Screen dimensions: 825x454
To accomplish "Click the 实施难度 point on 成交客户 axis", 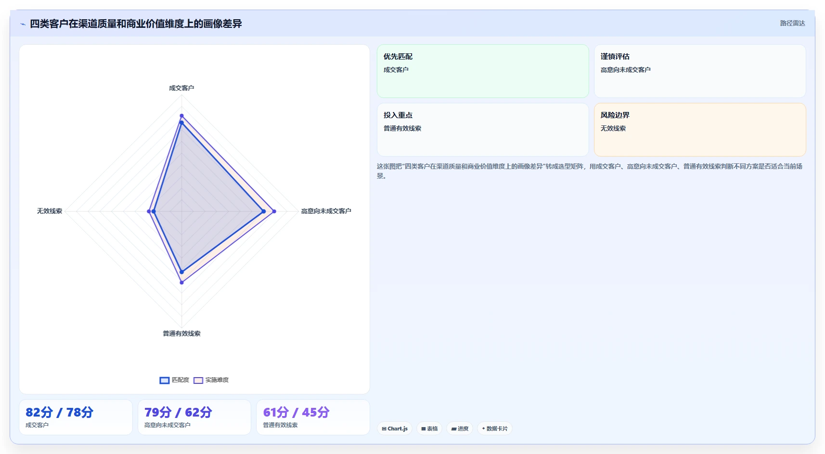I will point(181,116).
